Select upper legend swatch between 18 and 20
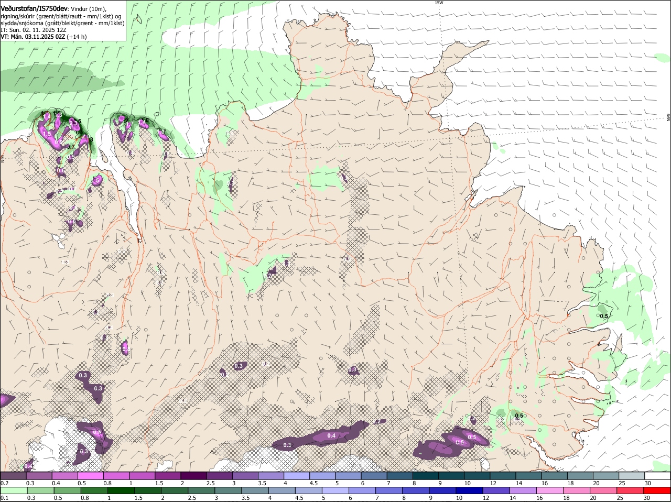The width and height of the screenshot is (671, 502). pos(580,476)
